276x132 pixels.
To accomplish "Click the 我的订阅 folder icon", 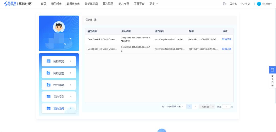I will pyautogui.click(x=49, y=109).
